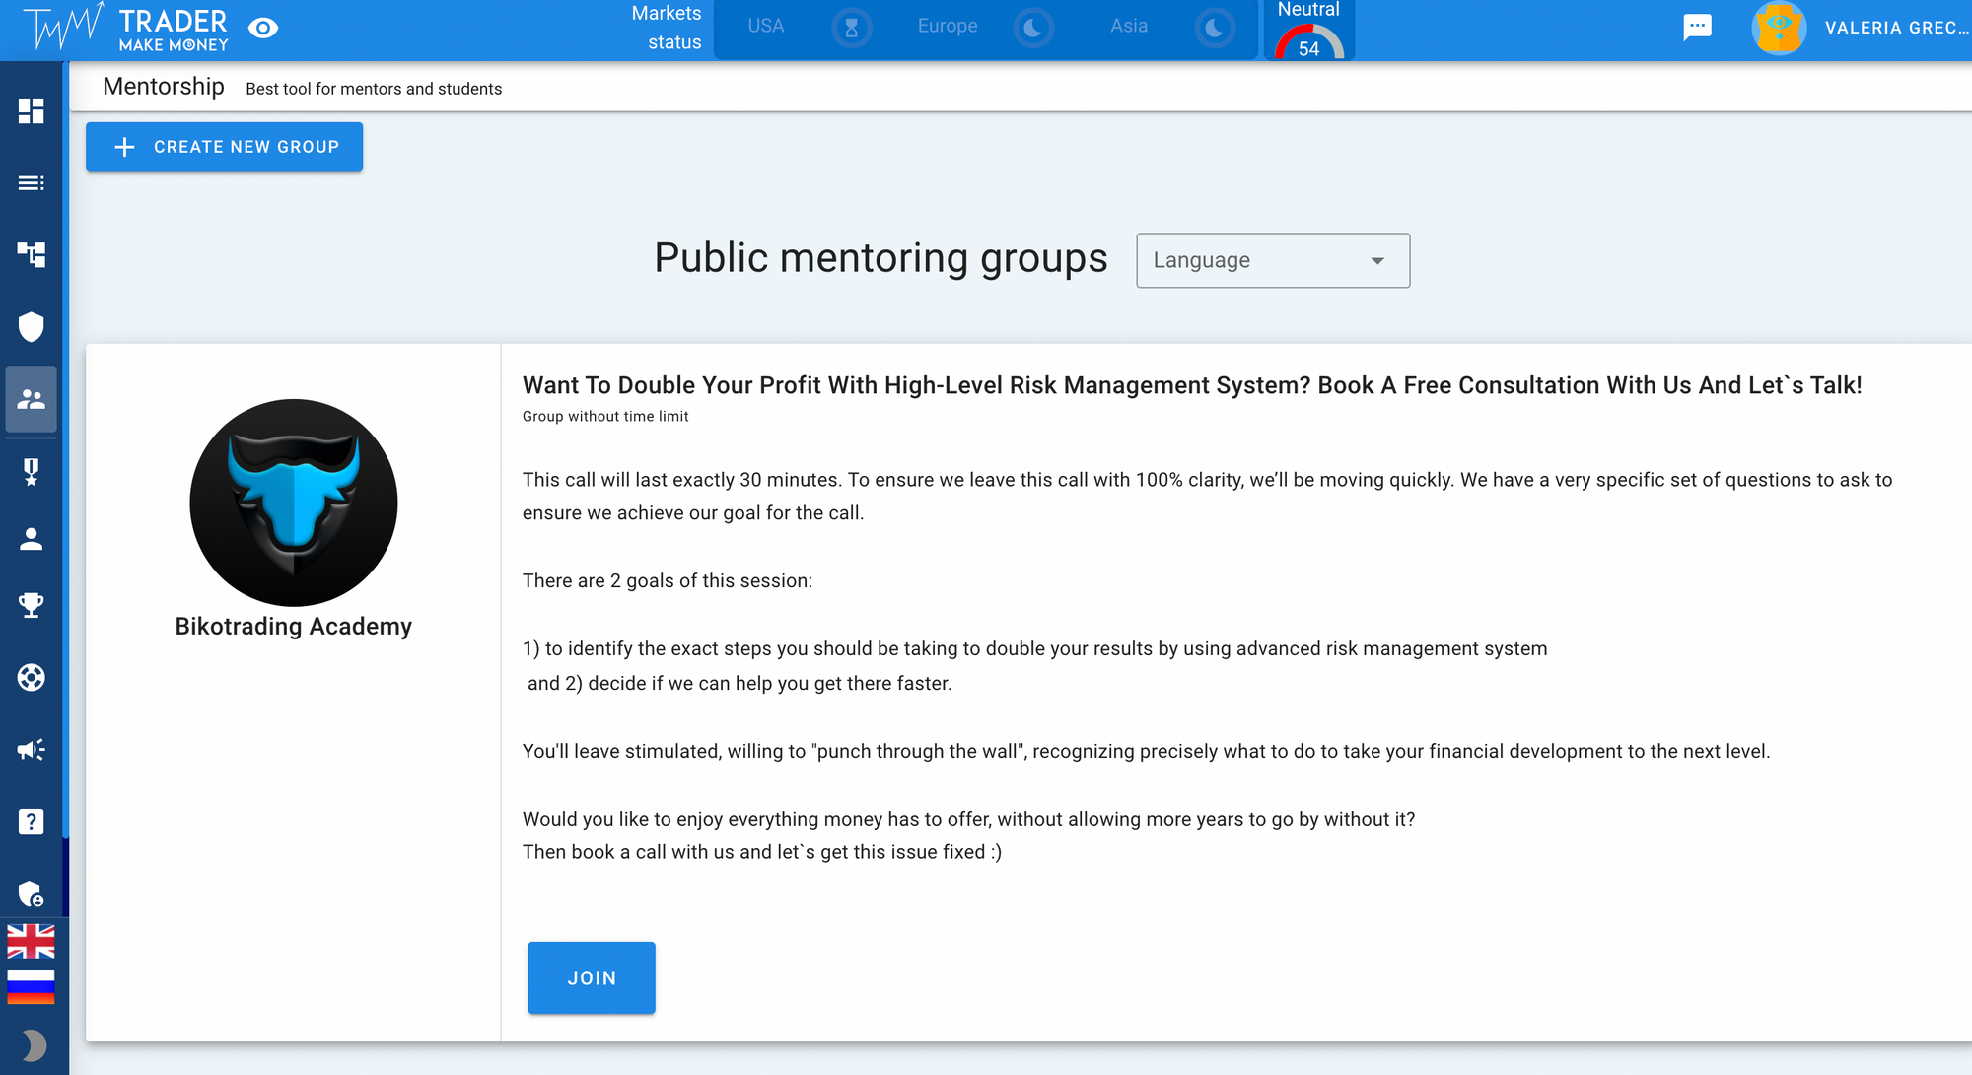
Task: Open the hierarchy tree icon in sidebar
Action: click(32, 254)
